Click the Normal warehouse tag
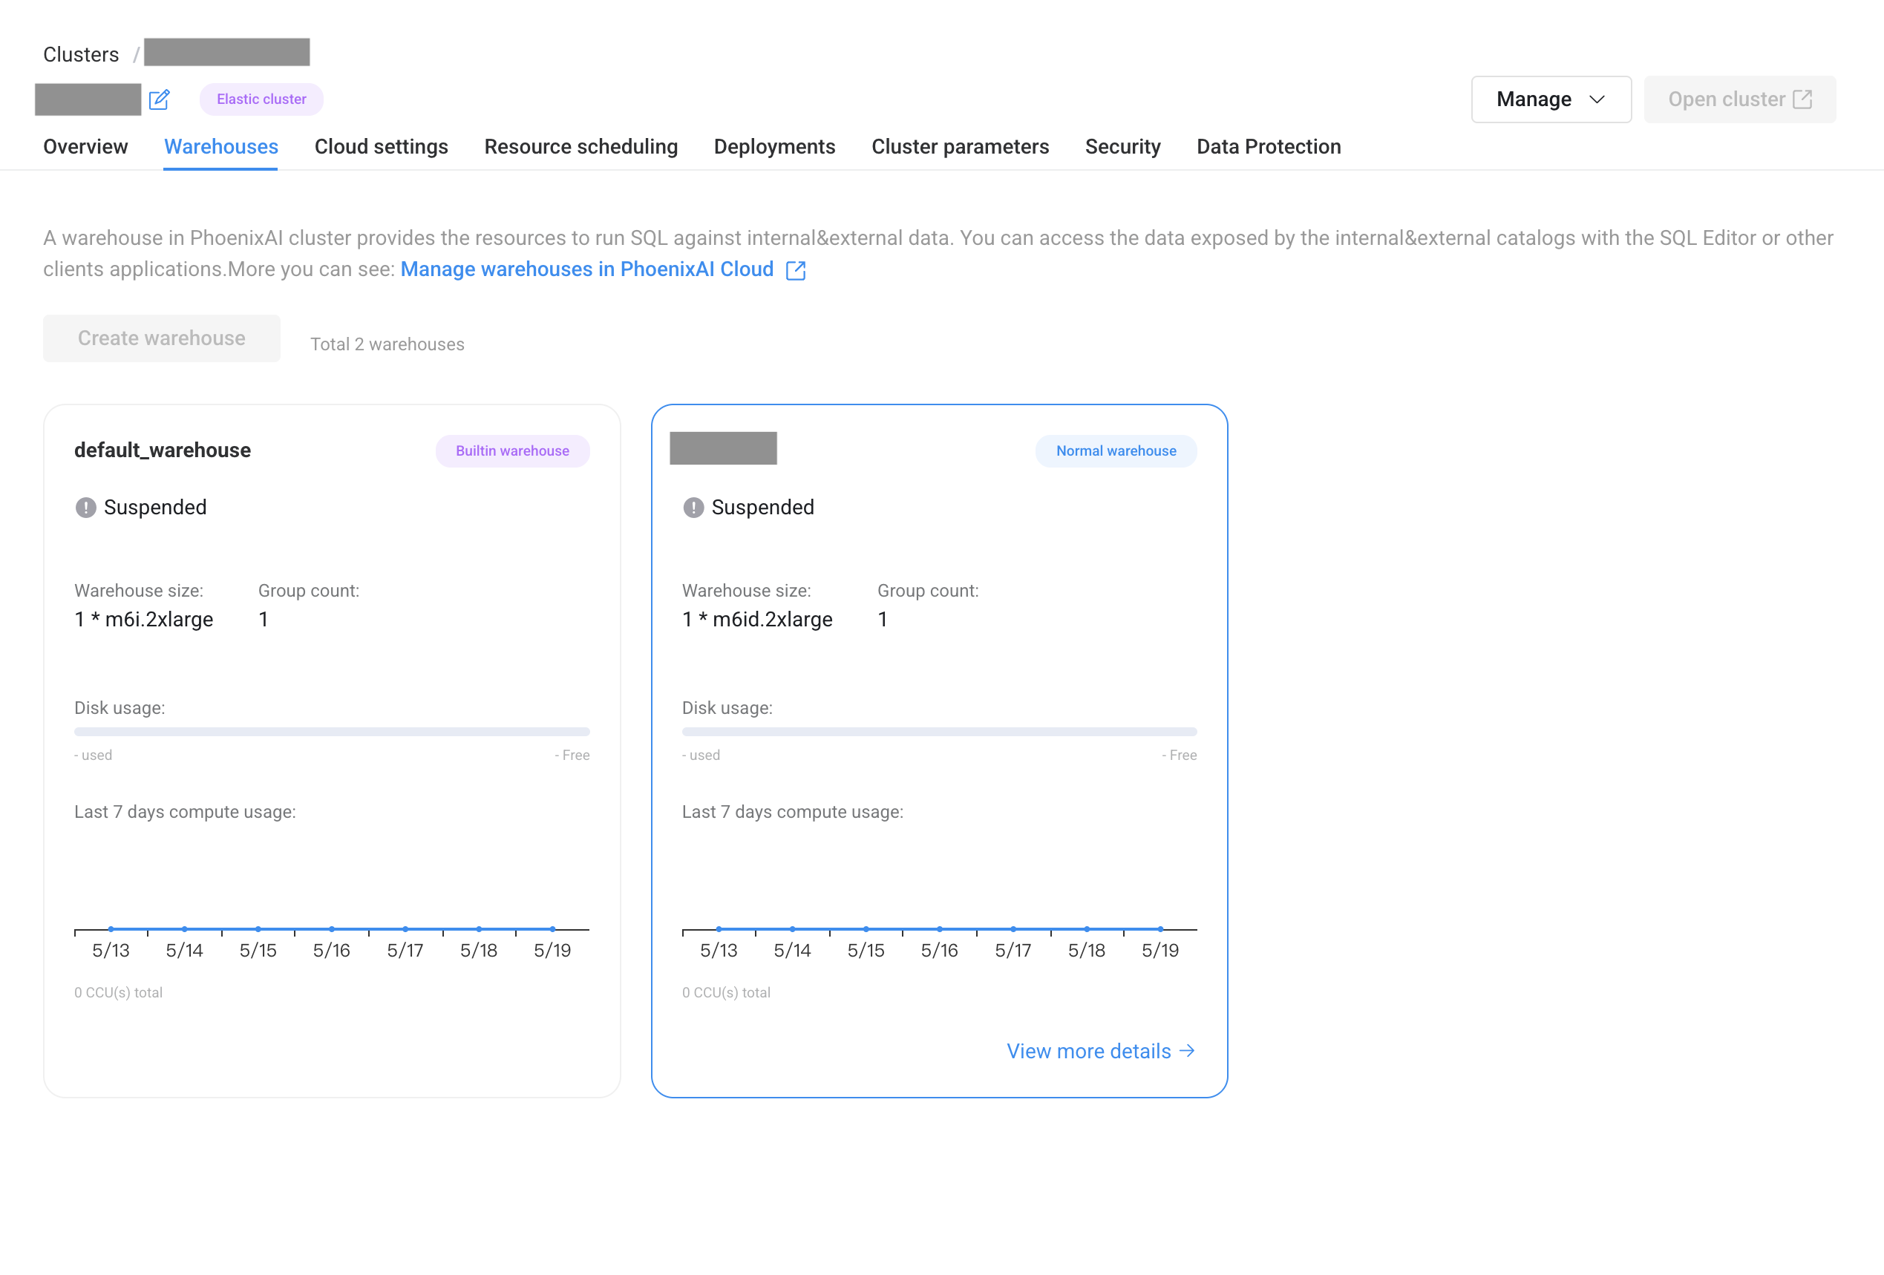This screenshot has width=1884, height=1275. click(x=1116, y=450)
